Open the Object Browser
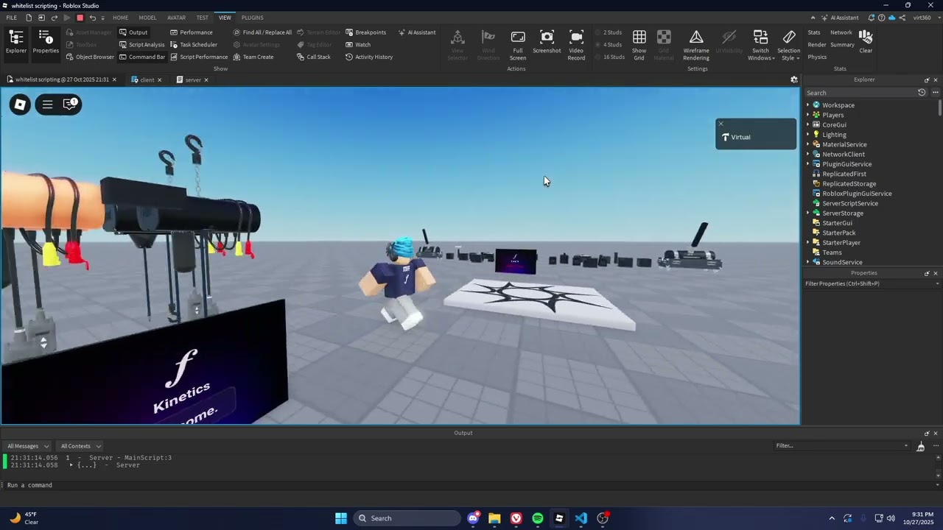Viewport: 943px width, 530px height. point(90,57)
